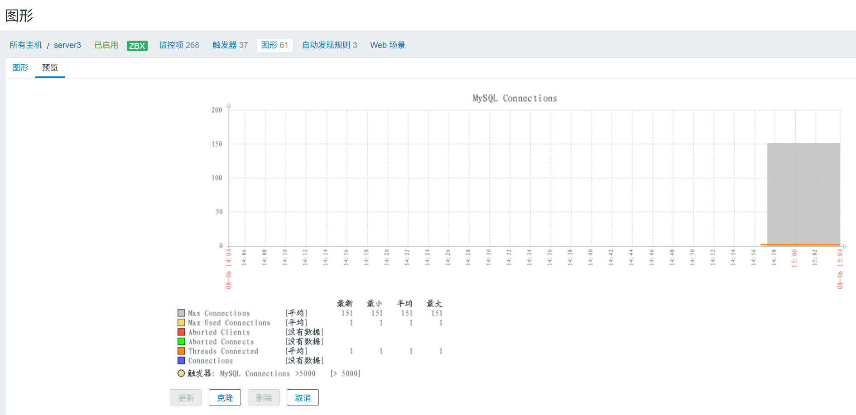This screenshot has height=415, width=856.
Task: Switch to the 图形 configuration tab
Action: tap(20, 68)
